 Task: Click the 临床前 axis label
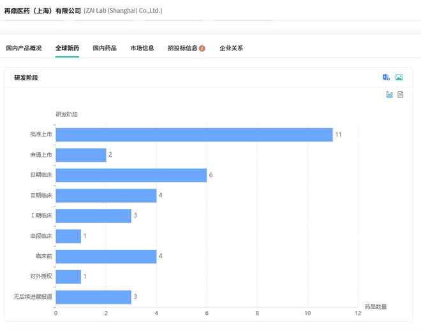point(44,256)
